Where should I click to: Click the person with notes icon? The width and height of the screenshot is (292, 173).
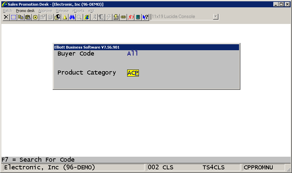click(57, 17)
